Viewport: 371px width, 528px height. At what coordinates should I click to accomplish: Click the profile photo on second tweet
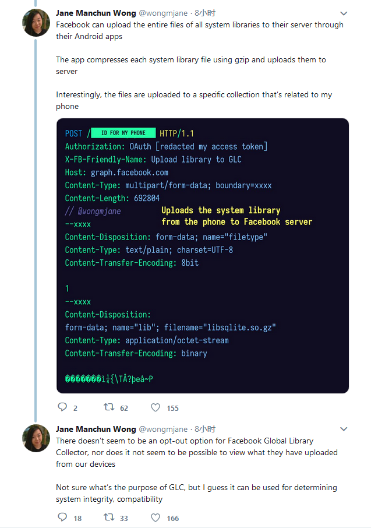coord(36,439)
